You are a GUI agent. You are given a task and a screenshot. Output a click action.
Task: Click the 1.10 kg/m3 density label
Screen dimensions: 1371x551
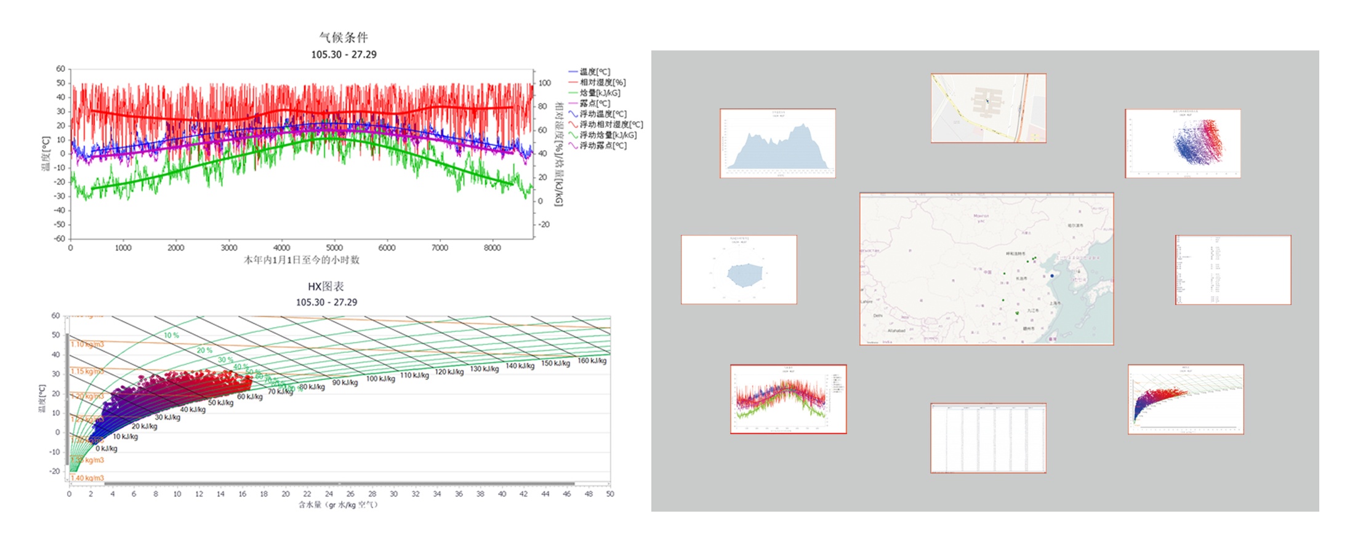tap(87, 344)
